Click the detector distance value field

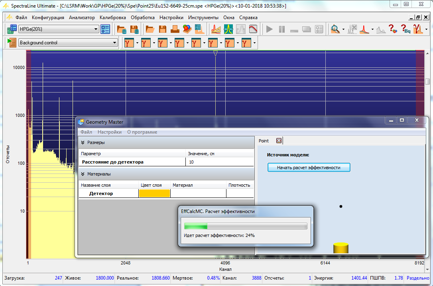tap(219, 162)
